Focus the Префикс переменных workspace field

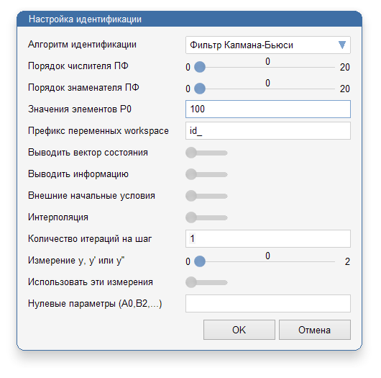click(267, 131)
